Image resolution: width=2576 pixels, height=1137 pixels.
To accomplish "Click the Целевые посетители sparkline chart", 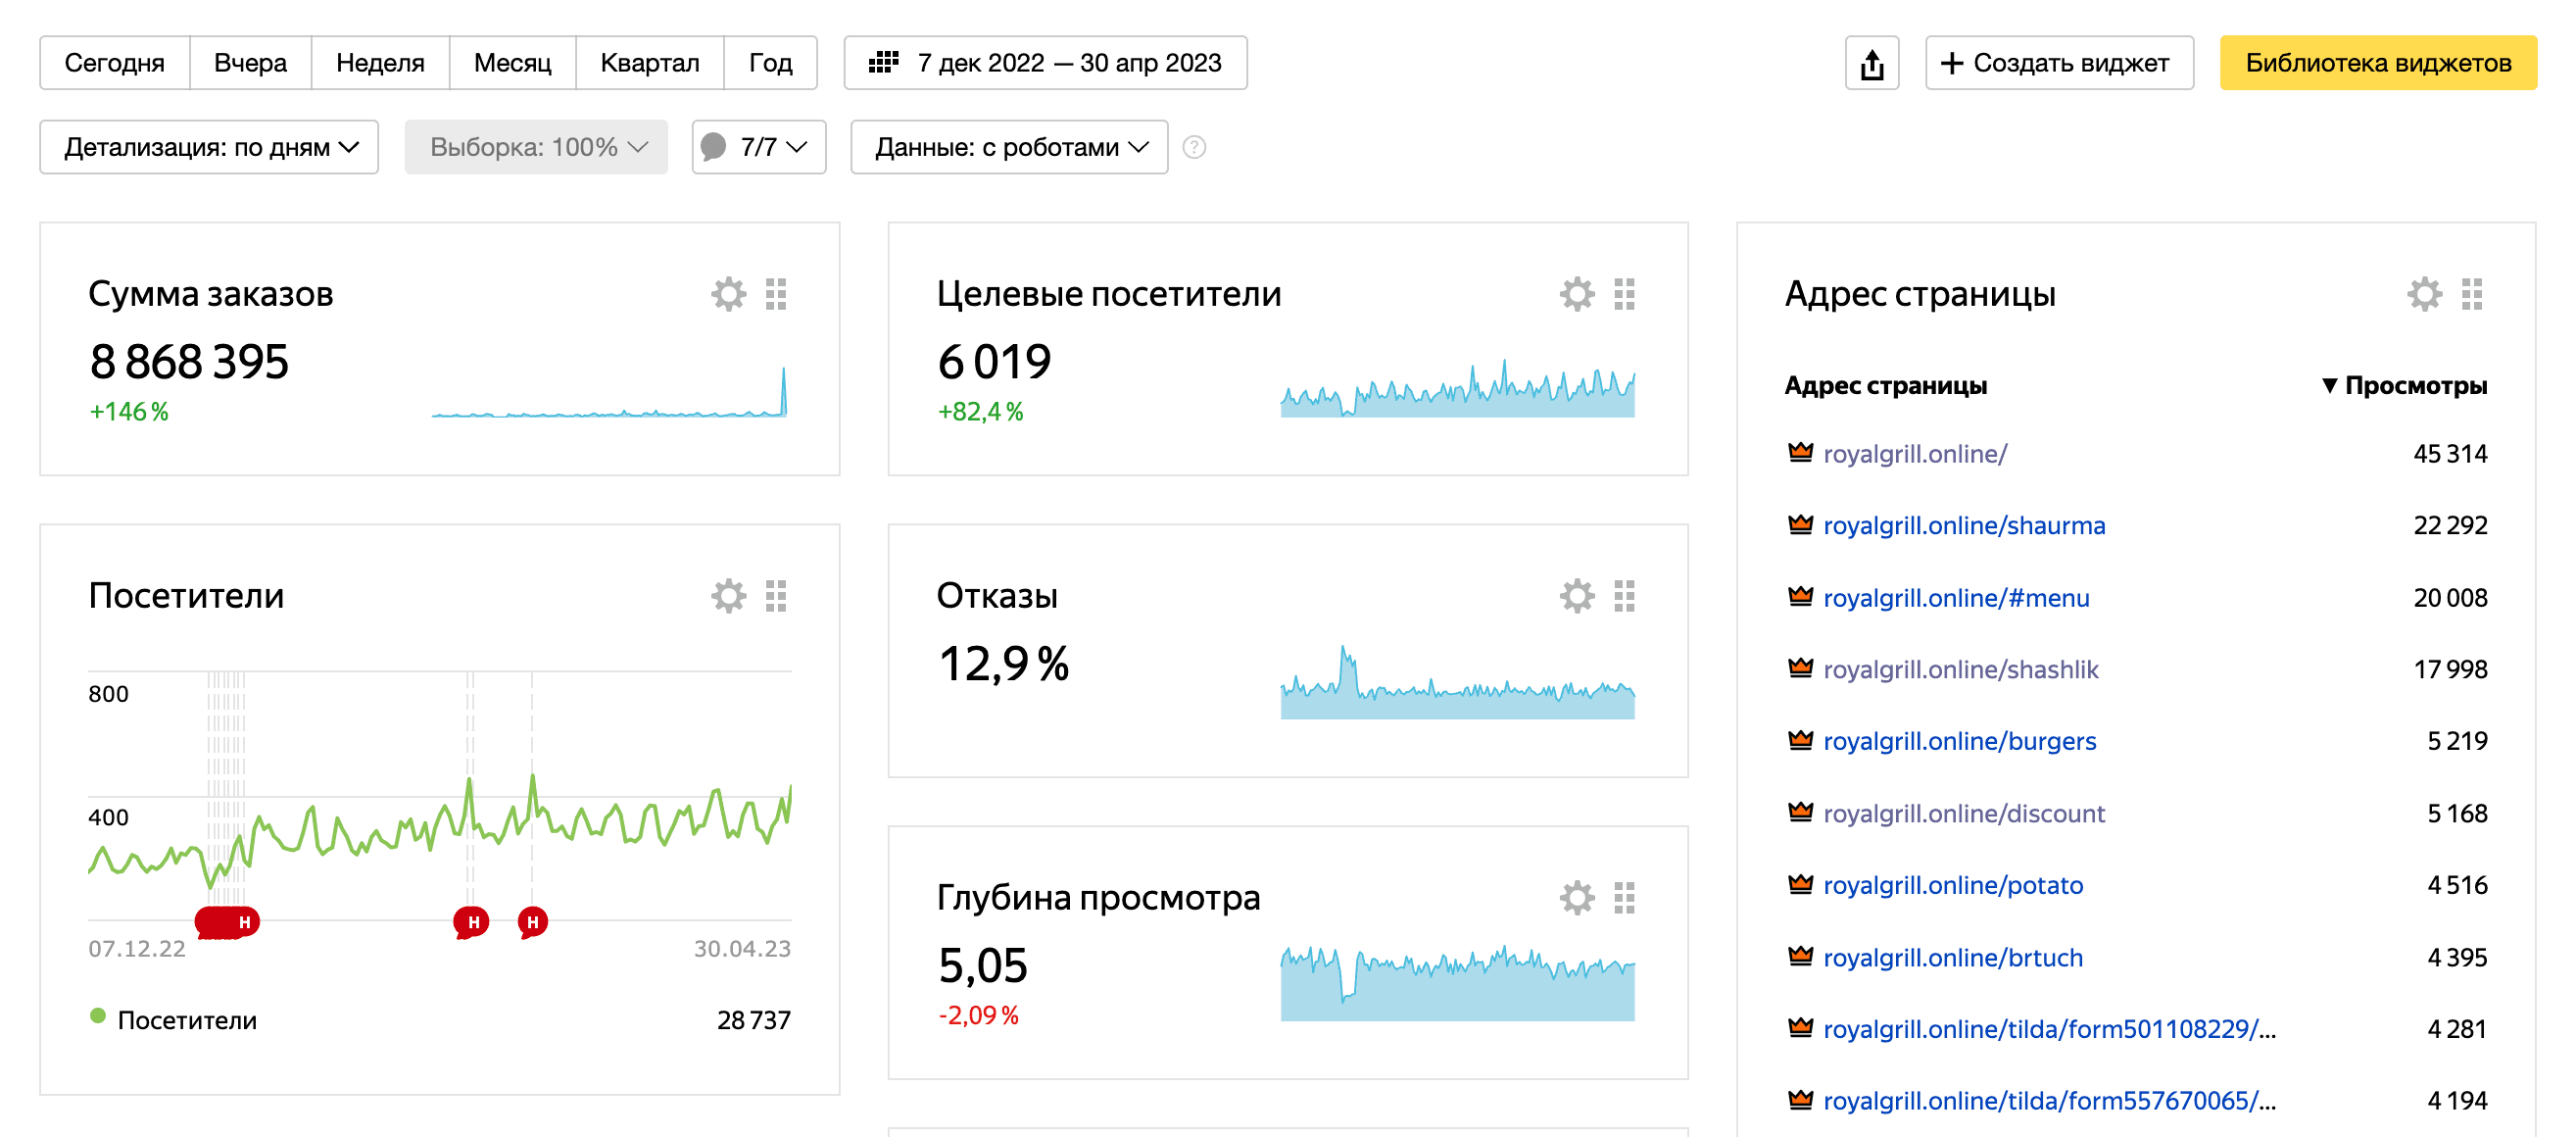I will 1457,388.
